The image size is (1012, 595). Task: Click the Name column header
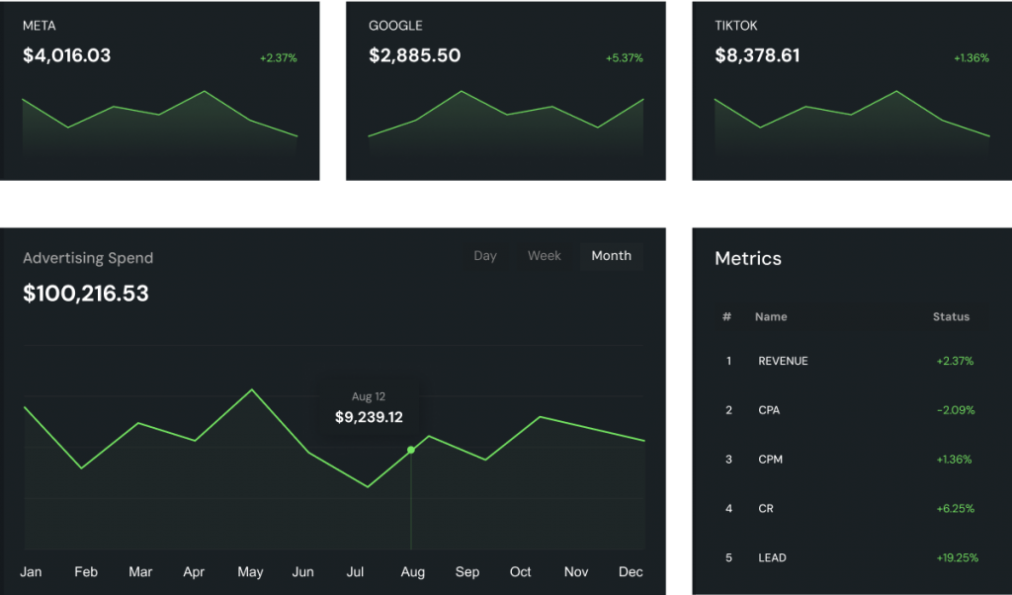click(x=770, y=317)
